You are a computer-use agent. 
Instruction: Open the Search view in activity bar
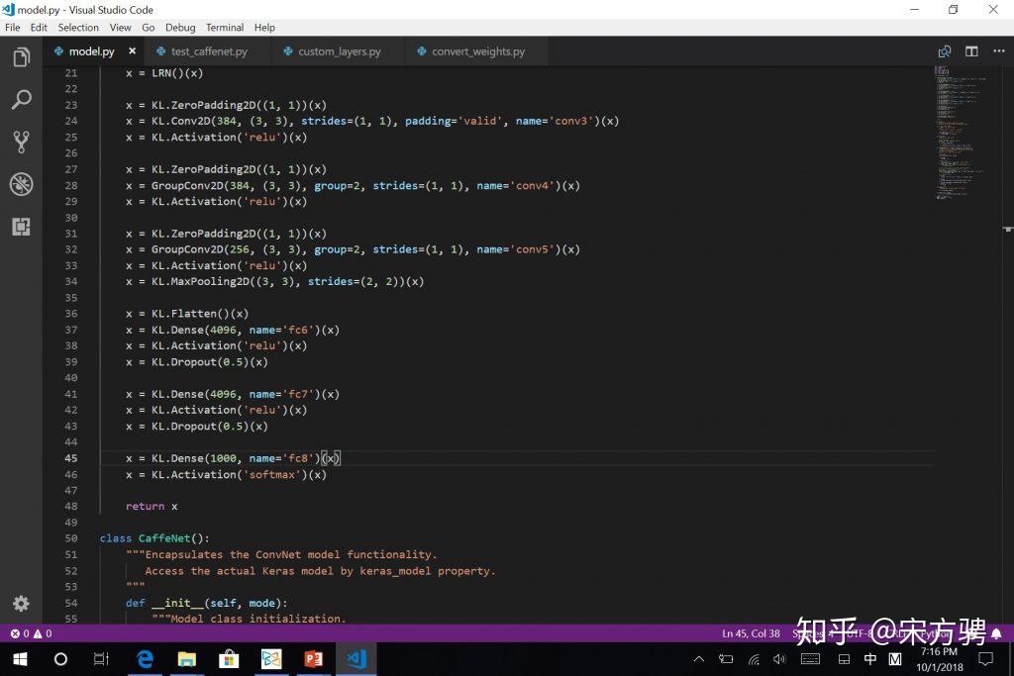[x=22, y=100]
